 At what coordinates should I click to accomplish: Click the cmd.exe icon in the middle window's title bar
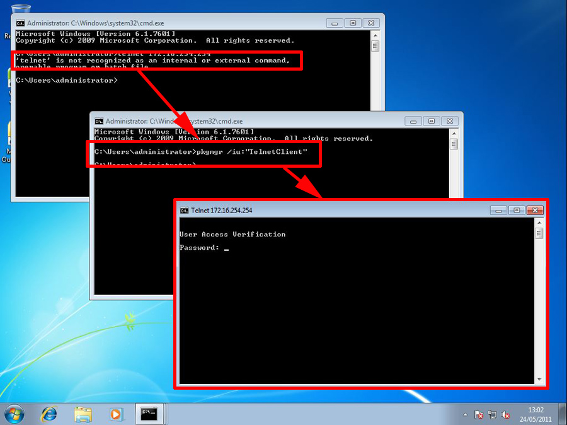[98, 120]
